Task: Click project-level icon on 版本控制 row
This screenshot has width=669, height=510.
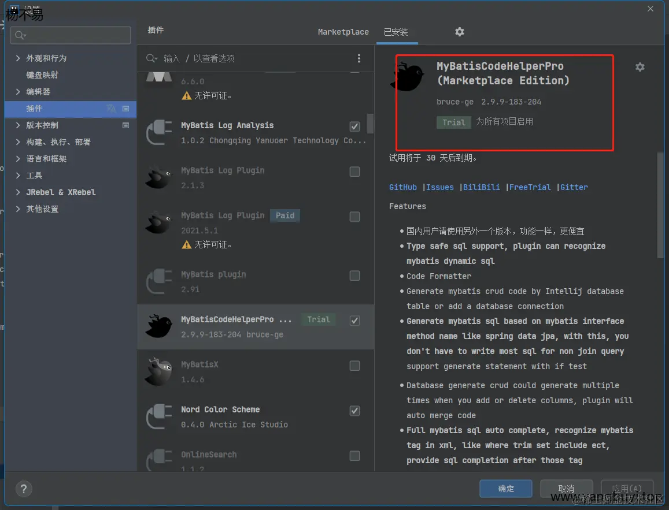Action: 126,125
